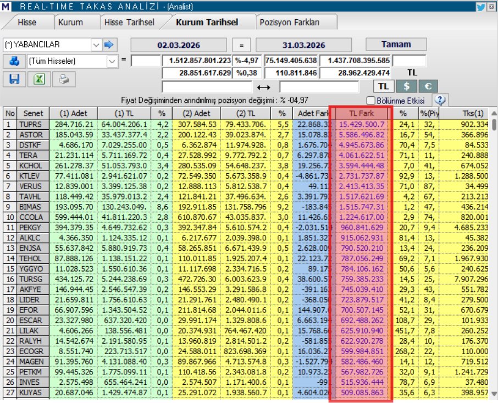
Task: Sort by the Senet column header
Action: pos(33,113)
